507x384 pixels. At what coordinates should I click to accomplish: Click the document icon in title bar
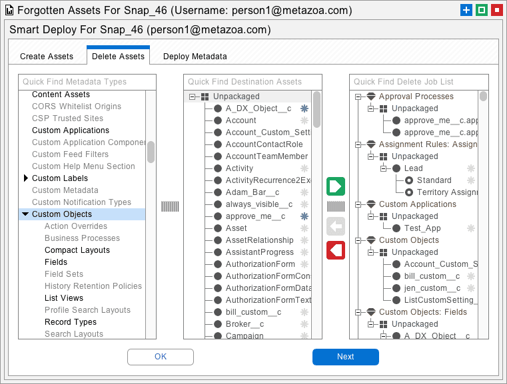[x=9, y=11]
